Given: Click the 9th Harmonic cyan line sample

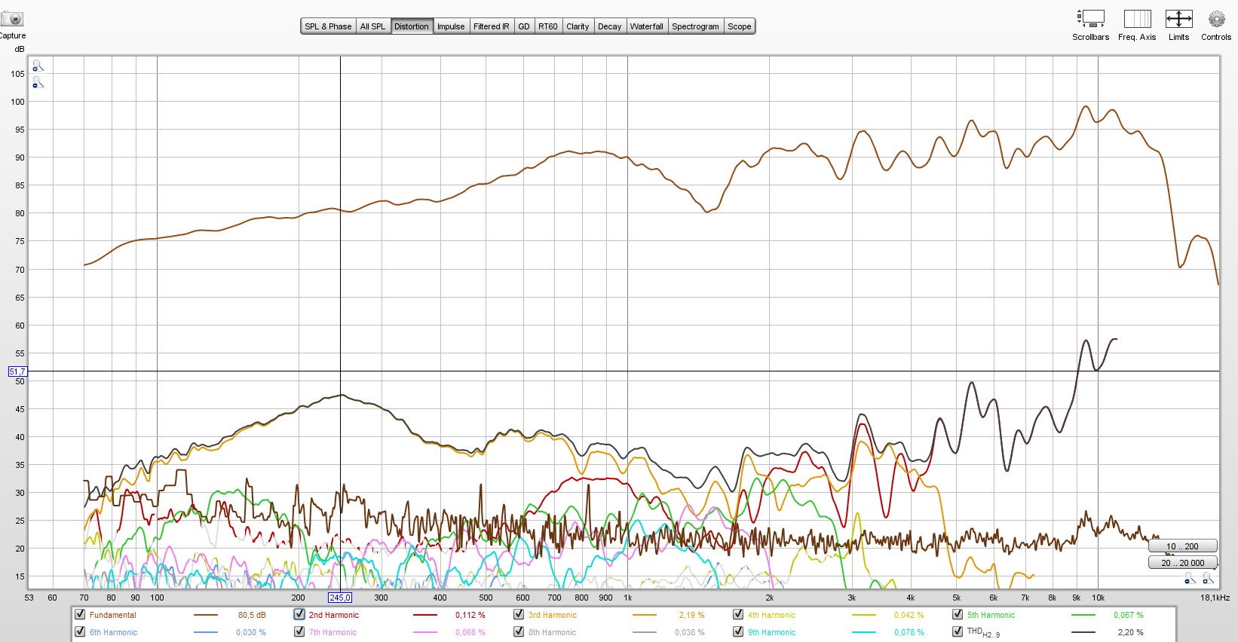Looking at the screenshot, I should pyautogui.click(x=864, y=632).
